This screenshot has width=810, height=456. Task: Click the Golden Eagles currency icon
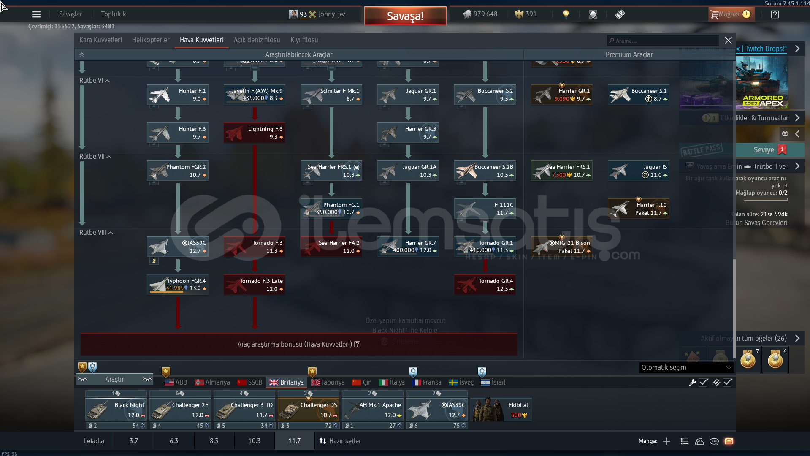click(x=519, y=14)
